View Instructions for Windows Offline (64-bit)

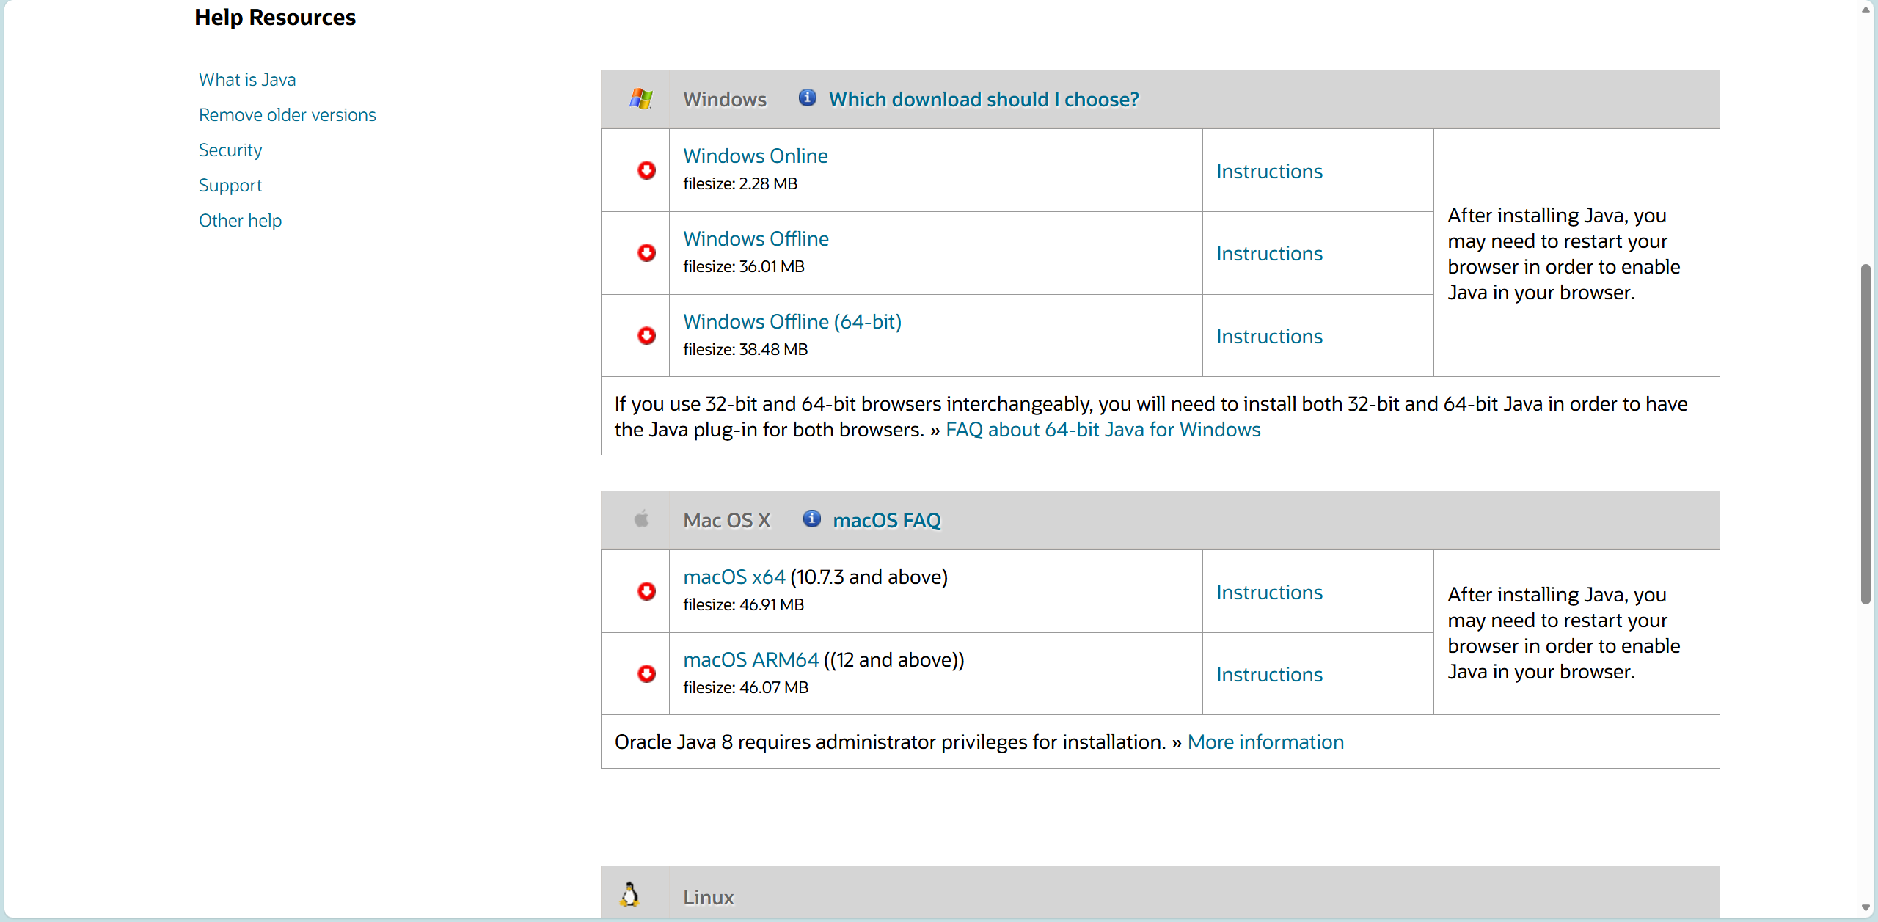1270,337
